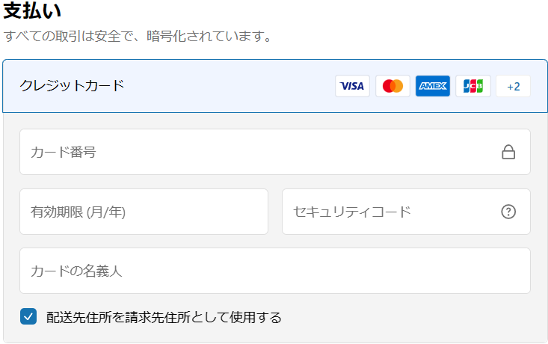The image size is (548, 344).
Task: Click the 配送先住所を請求先住所として使用する label
Action: (x=164, y=317)
